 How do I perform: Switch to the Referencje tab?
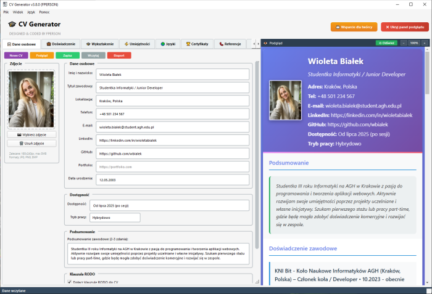tap(230, 44)
